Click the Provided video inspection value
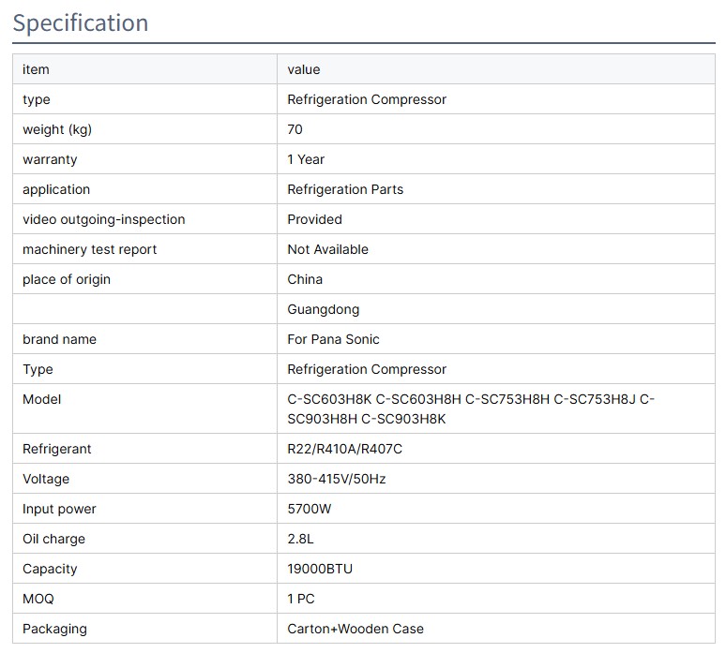The height and width of the screenshot is (653, 726). pos(314,219)
